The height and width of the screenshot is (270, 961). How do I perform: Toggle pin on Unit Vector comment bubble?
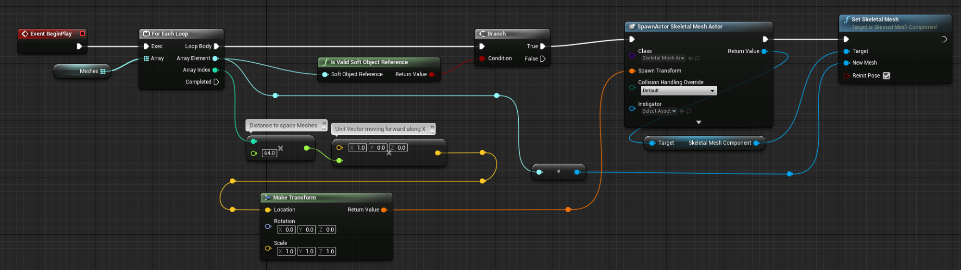tap(432, 127)
